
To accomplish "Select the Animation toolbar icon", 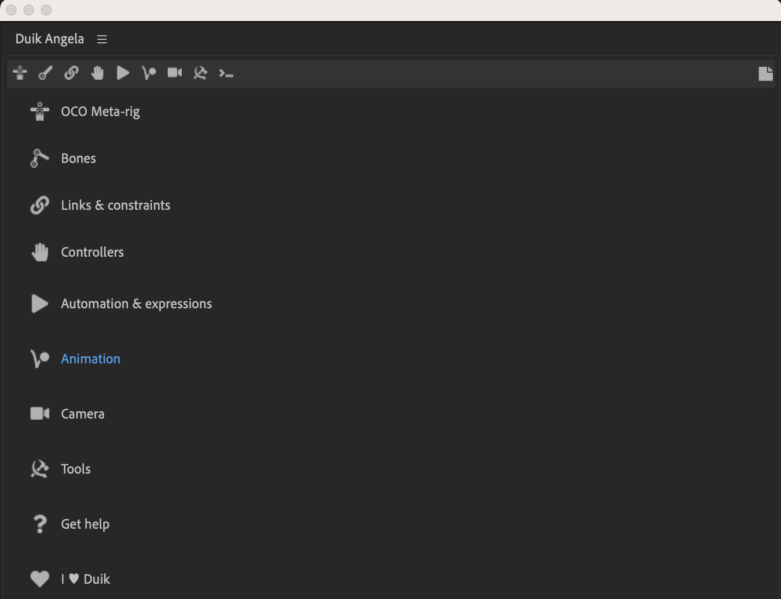I will [x=149, y=73].
